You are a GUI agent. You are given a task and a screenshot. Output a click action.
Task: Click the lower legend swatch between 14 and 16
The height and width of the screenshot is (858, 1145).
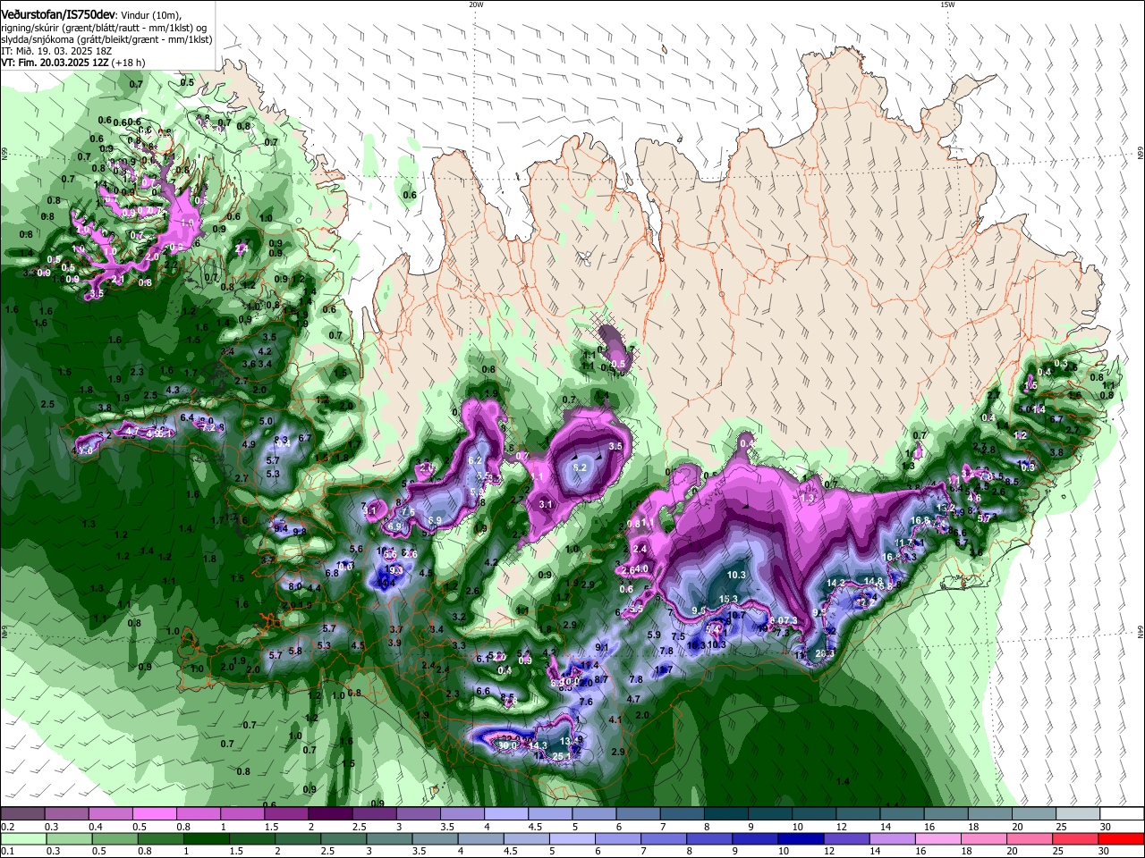pos(892,839)
